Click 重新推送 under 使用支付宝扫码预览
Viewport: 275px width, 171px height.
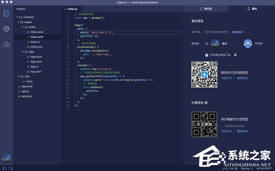[x=242, y=78]
